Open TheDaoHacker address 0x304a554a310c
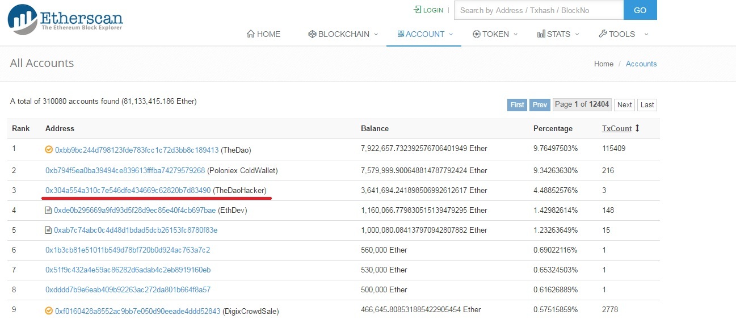This screenshot has width=736, height=319. (128, 190)
